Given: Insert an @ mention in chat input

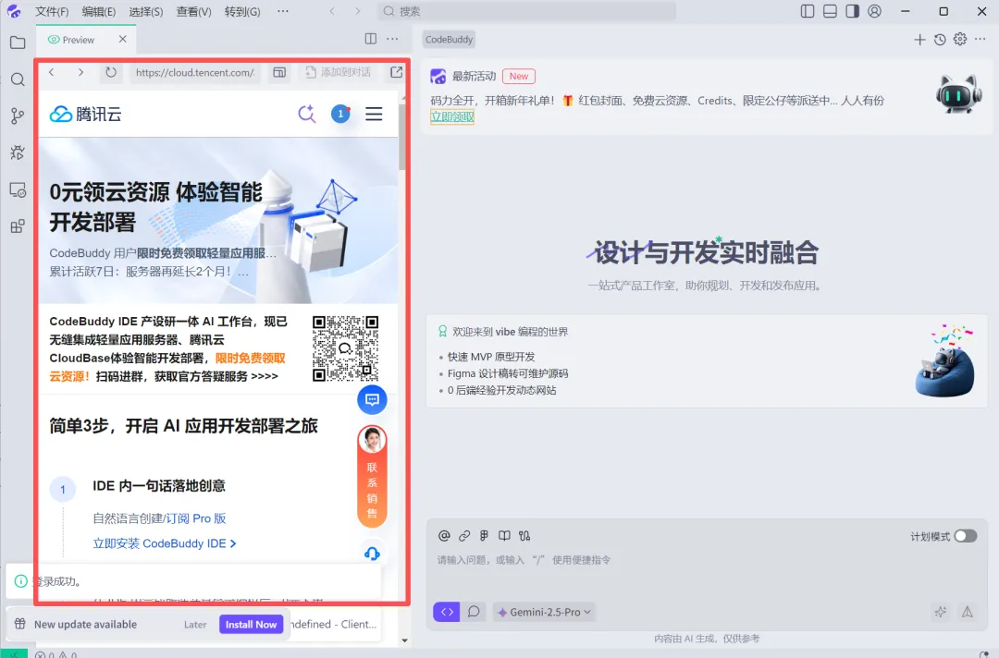Looking at the screenshot, I should click(444, 536).
